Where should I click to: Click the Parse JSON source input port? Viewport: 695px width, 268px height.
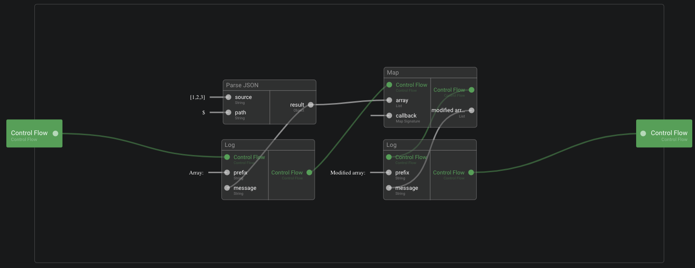(229, 97)
